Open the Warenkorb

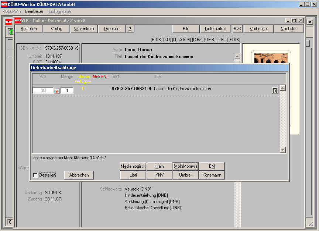[x=84, y=29]
